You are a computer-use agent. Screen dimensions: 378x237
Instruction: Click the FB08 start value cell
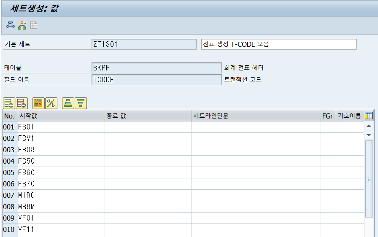coord(61,150)
